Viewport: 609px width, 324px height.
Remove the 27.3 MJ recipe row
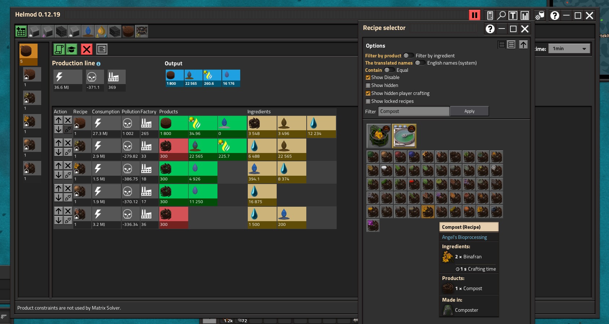click(x=68, y=120)
